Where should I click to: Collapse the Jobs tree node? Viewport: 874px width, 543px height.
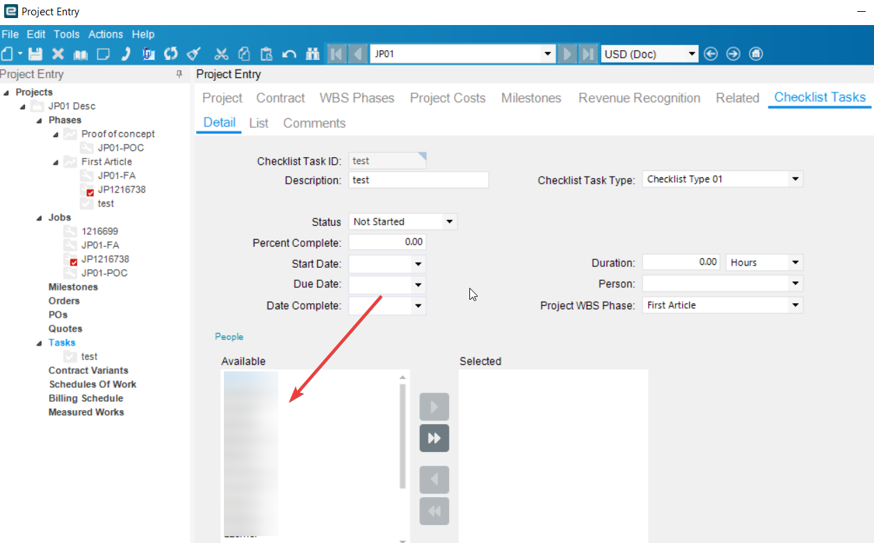pyautogui.click(x=40, y=218)
